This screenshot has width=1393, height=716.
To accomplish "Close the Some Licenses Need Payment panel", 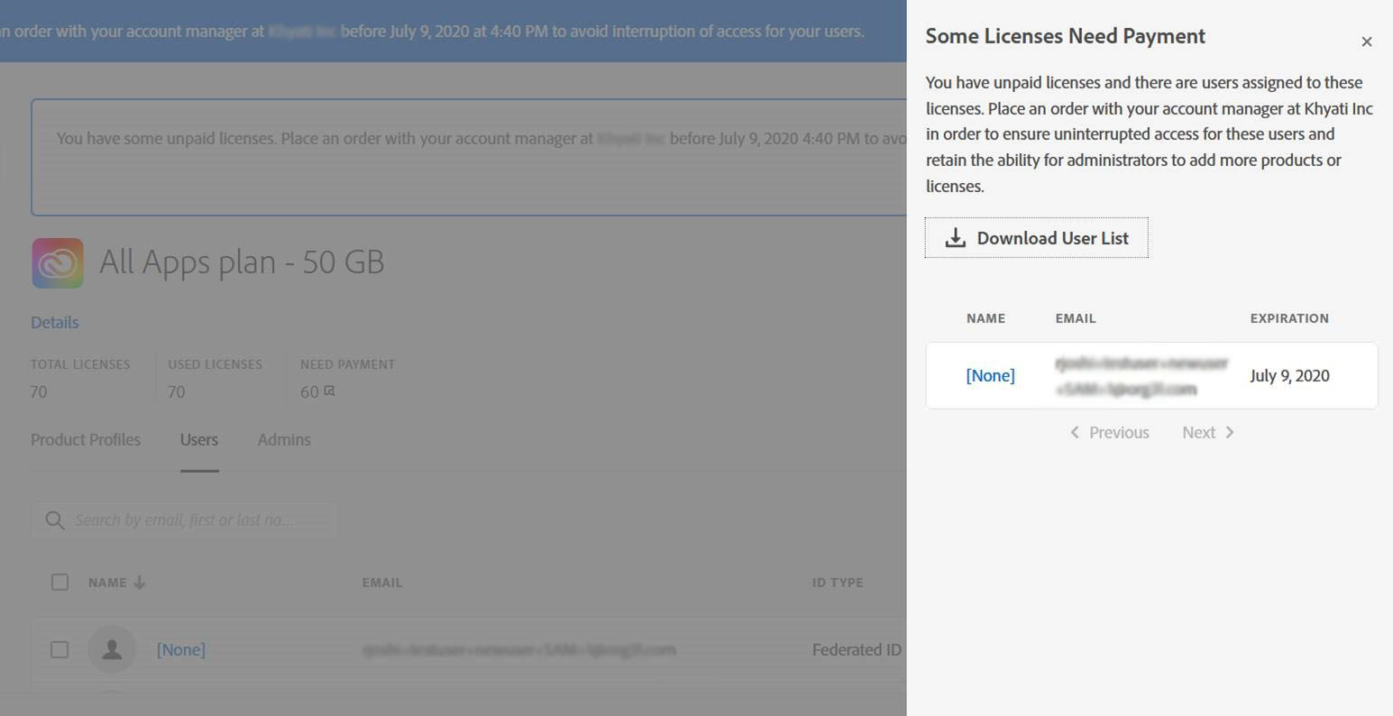I will (1366, 41).
